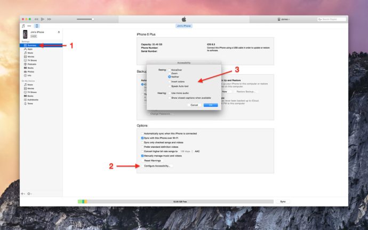Viewport: 368px width, 230px height.
Task: Click the Sync button
Action: pos(283,202)
